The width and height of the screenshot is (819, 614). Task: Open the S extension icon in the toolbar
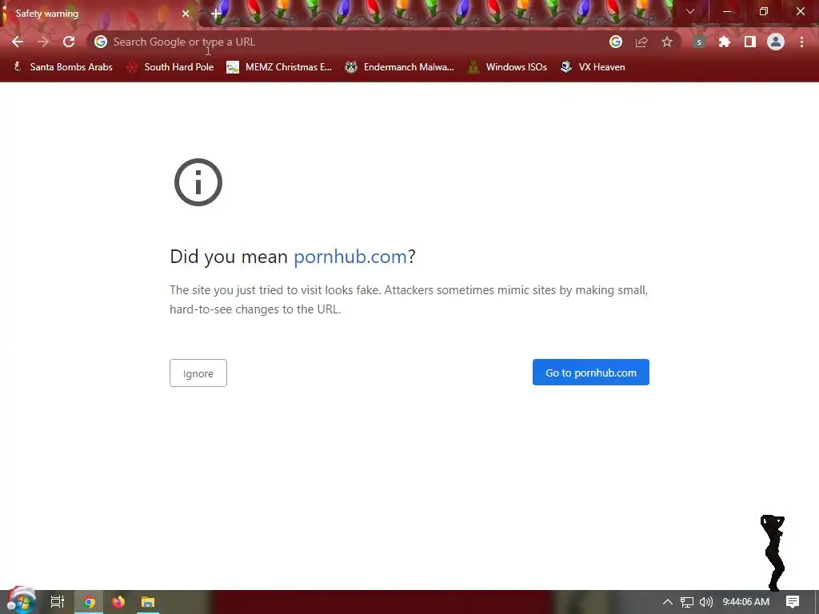click(699, 42)
